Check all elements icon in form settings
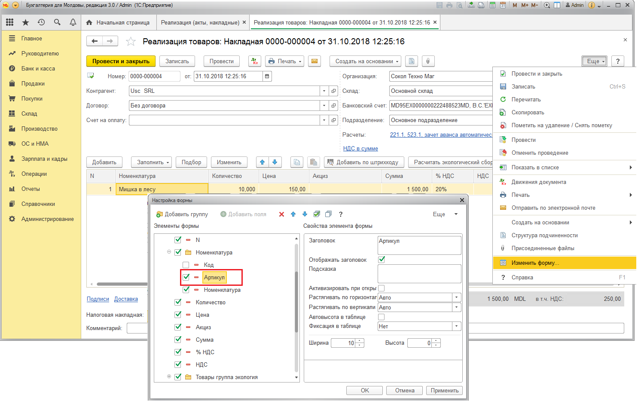The height and width of the screenshot is (401, 638). 317,214
